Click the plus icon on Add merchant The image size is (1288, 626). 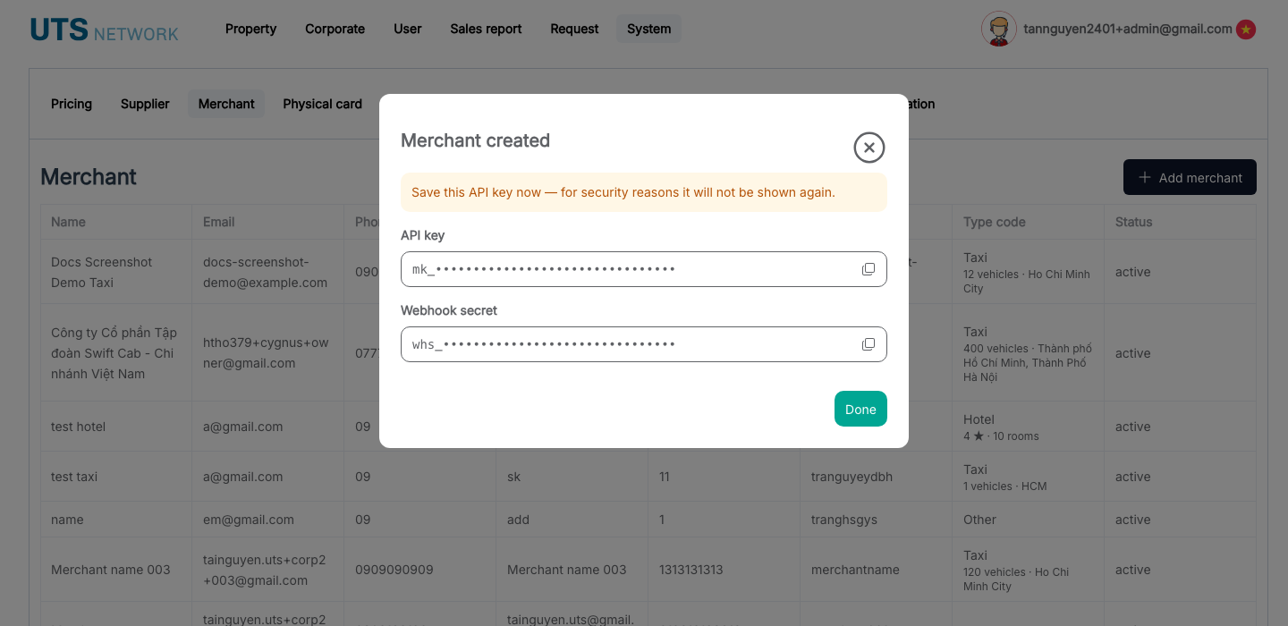point(1144,177)
